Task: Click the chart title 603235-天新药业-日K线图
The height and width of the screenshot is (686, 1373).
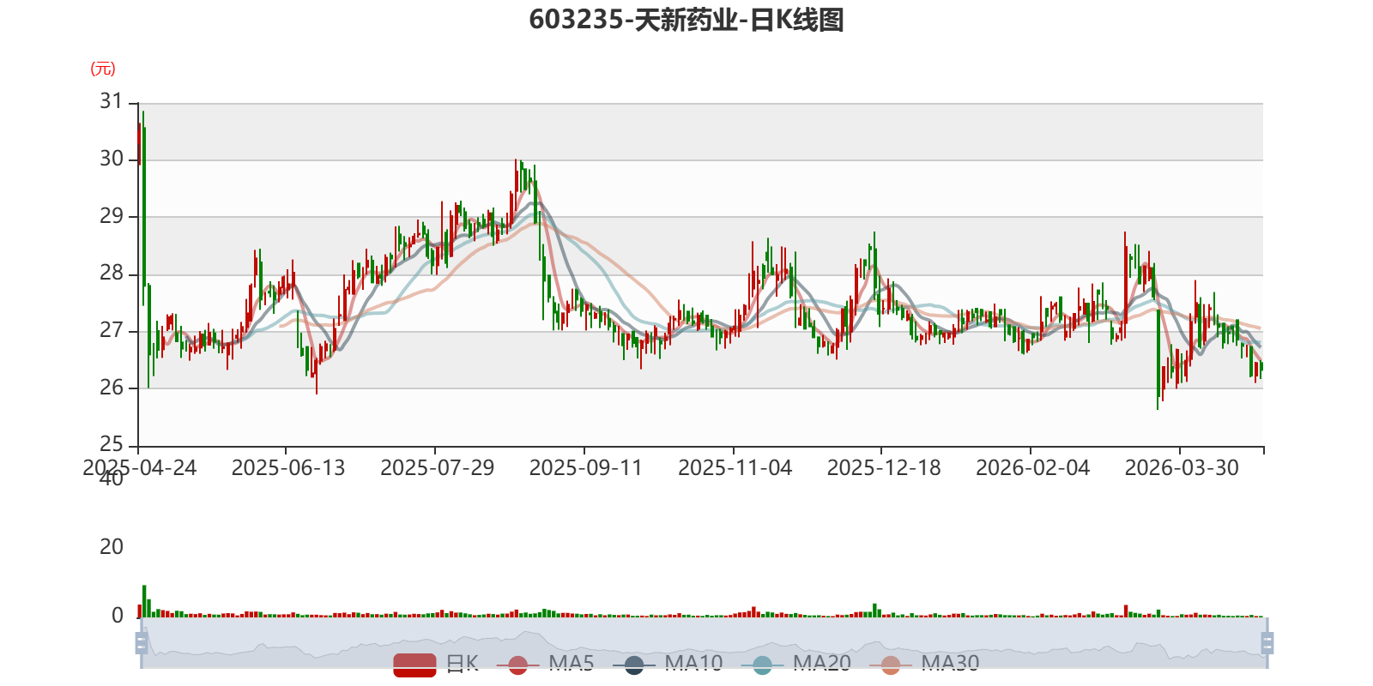Action: (x=686, y=20)
